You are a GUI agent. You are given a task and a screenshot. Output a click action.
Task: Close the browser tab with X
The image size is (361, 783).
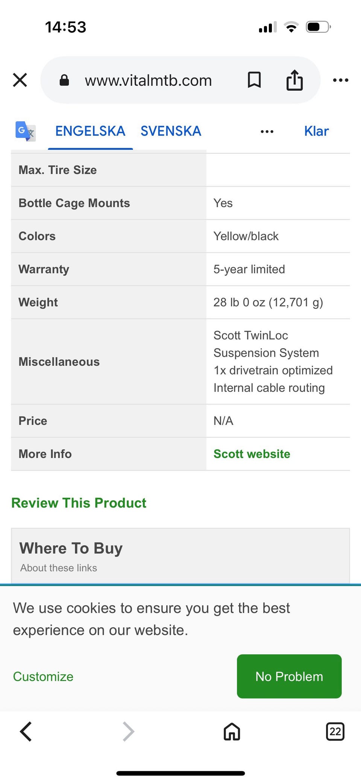[x=20, y=80]
